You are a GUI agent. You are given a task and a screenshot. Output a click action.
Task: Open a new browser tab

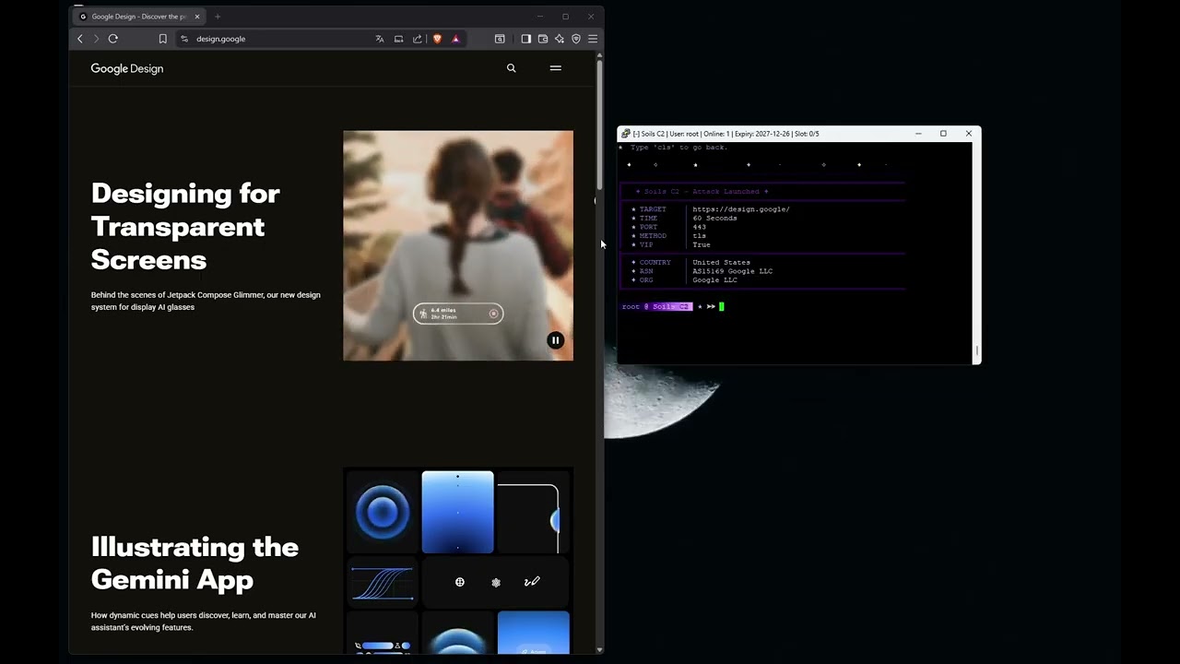218,17
